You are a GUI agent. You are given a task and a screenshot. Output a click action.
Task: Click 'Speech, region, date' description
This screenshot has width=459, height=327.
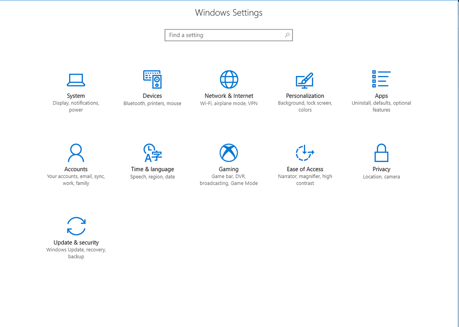tap(152, 177)
